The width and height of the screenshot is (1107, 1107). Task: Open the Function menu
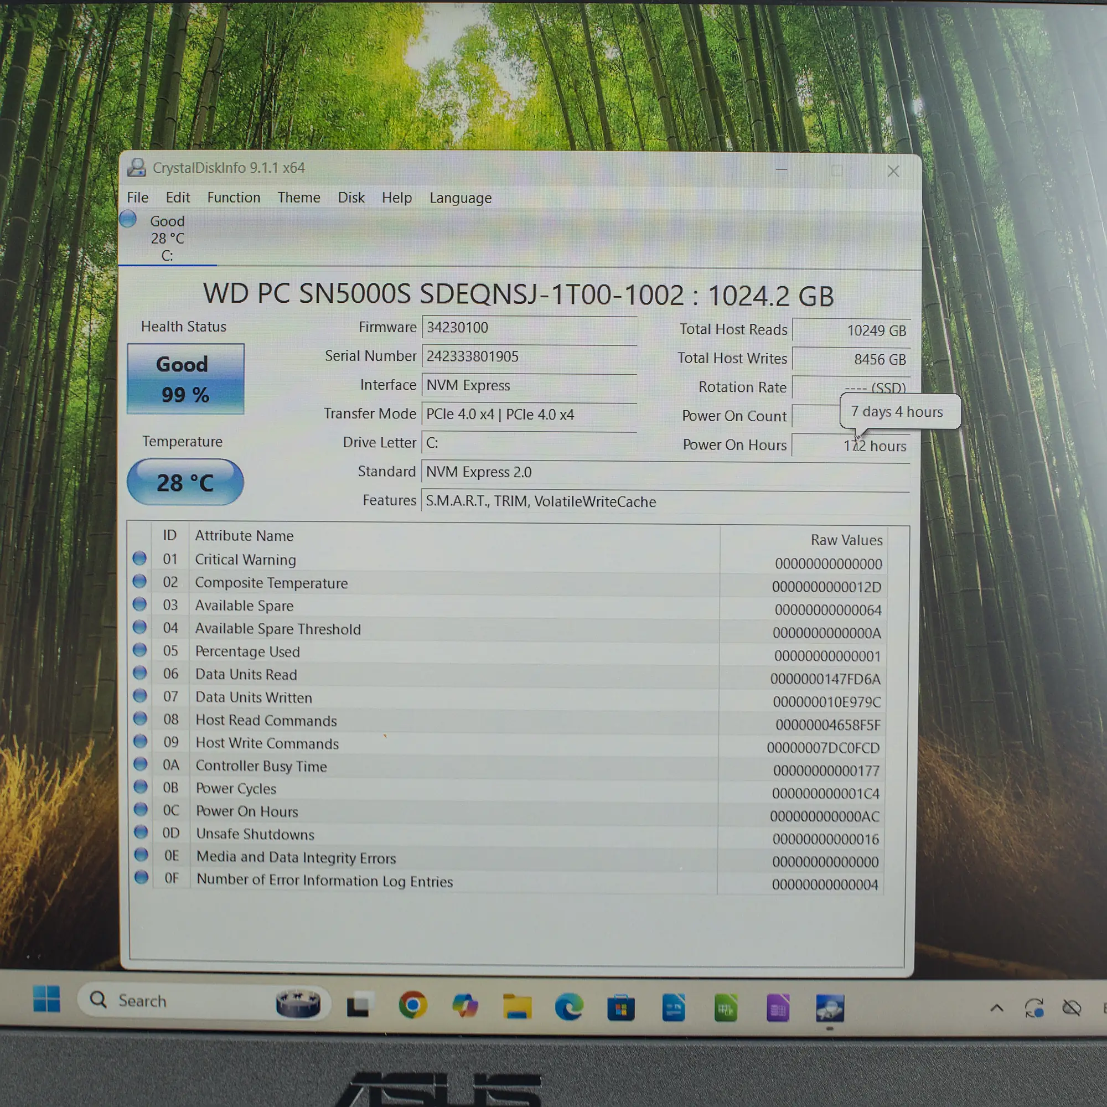[x=233, y=198]
